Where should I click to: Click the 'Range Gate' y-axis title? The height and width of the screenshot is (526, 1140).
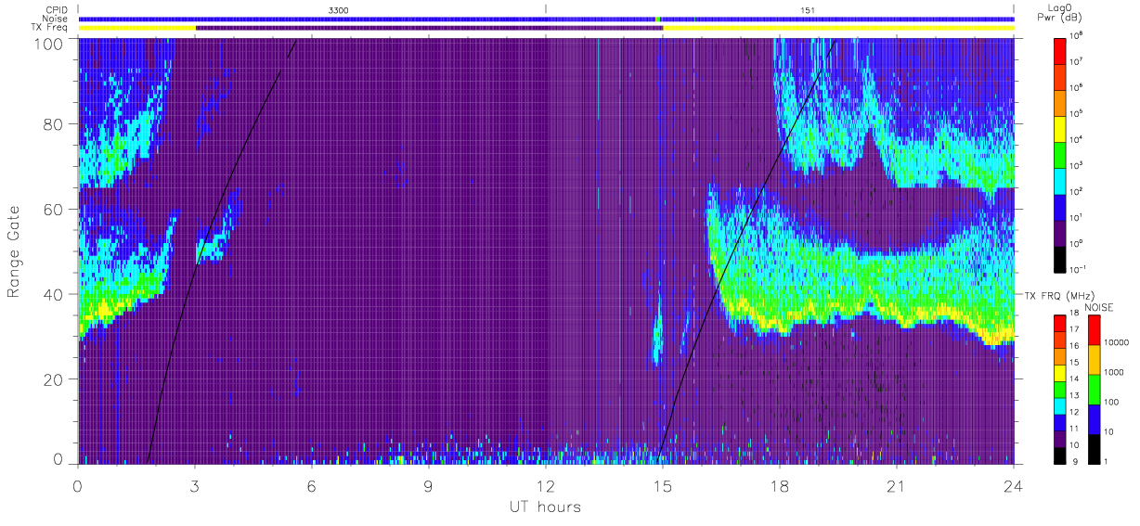point(15,250)
